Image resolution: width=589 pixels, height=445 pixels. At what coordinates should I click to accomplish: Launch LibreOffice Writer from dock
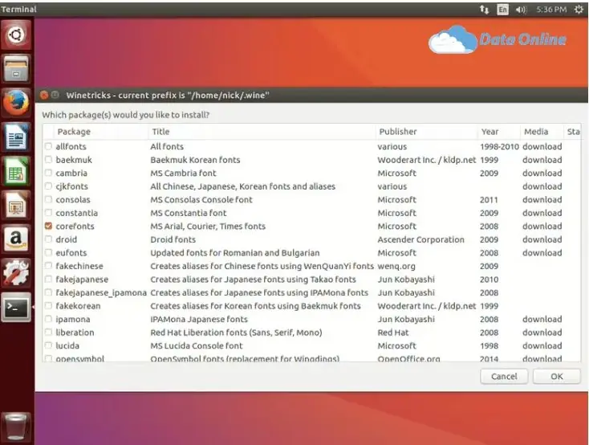[x=16, y=137]
